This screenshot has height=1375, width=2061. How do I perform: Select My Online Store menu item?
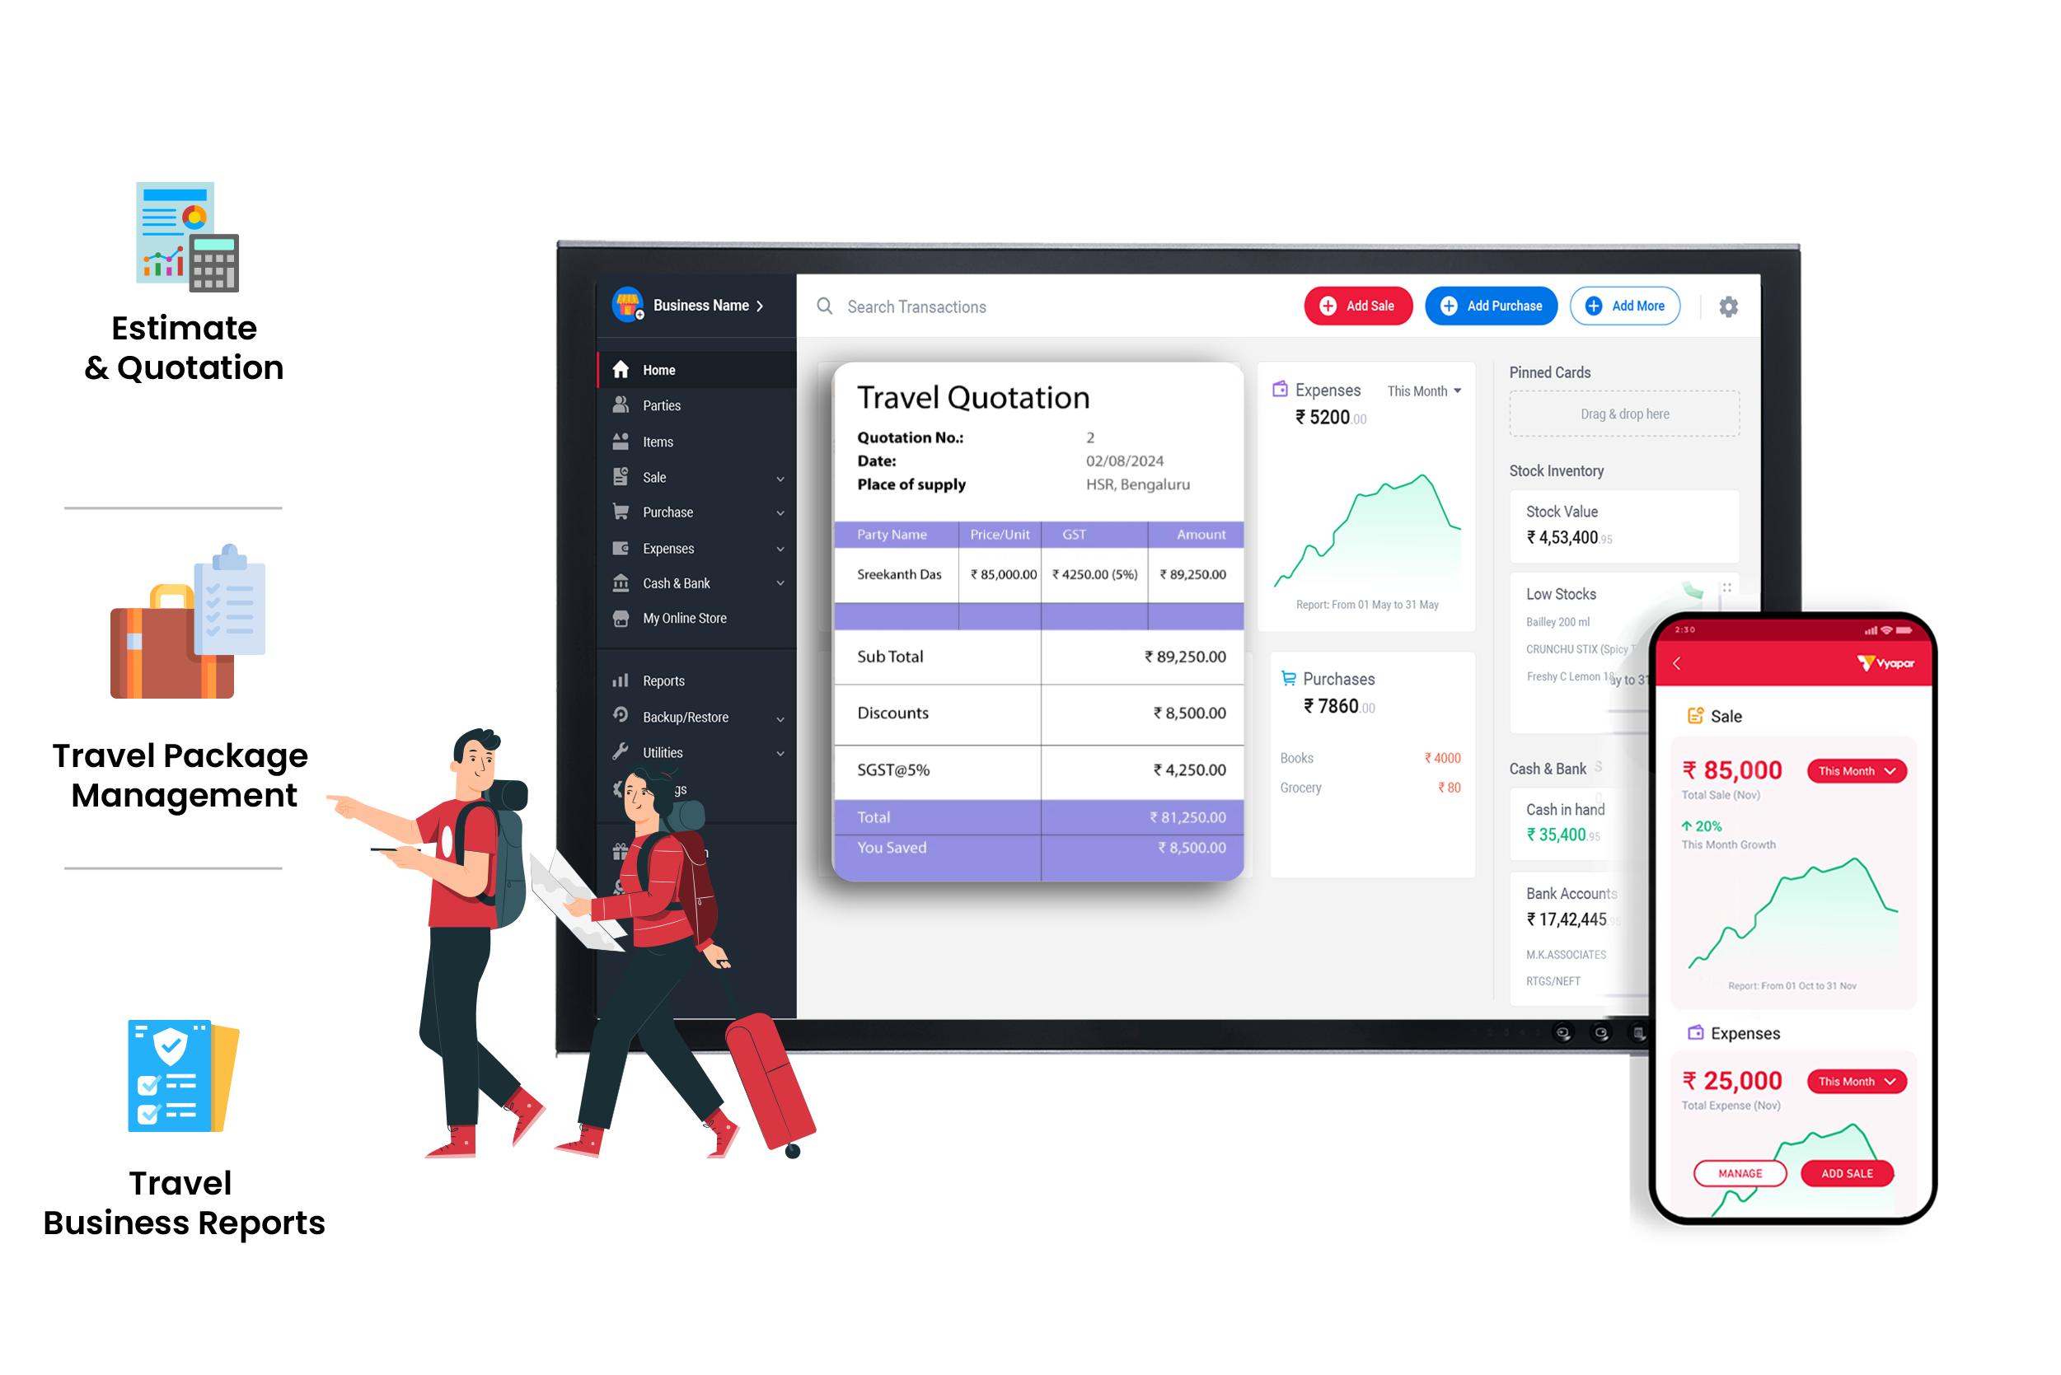pyautogui.click(x=694, y=619)
